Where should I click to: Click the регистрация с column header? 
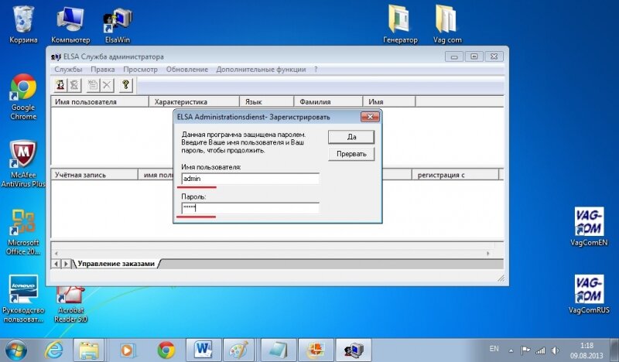(x=455, y=175)
